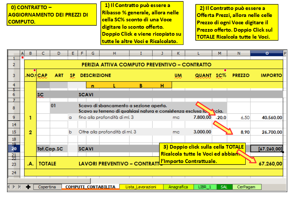Image resolution: width=292 pixels, height=206 pixels.
Task: Switch to the LIBR_1 sheet tab
Action: tap(205, 187)
